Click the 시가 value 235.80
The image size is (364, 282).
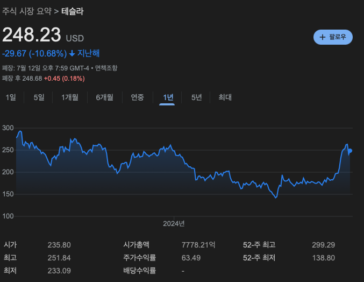coord(59,245)
